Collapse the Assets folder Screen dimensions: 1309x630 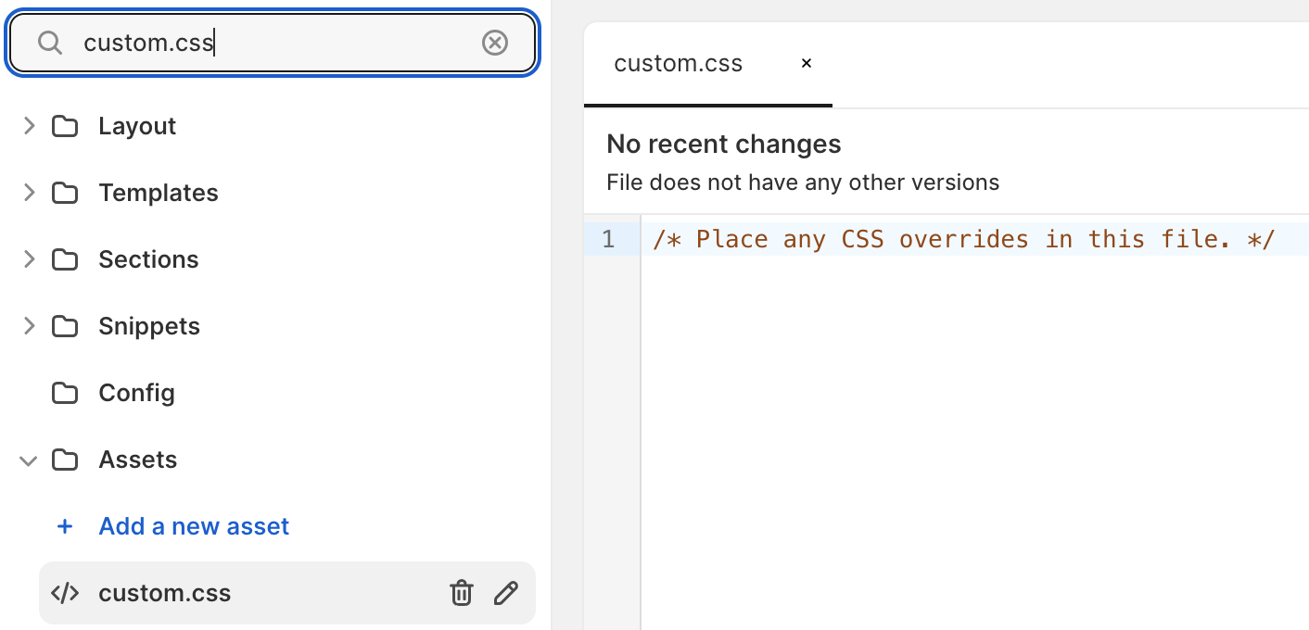tap(29, 460)
